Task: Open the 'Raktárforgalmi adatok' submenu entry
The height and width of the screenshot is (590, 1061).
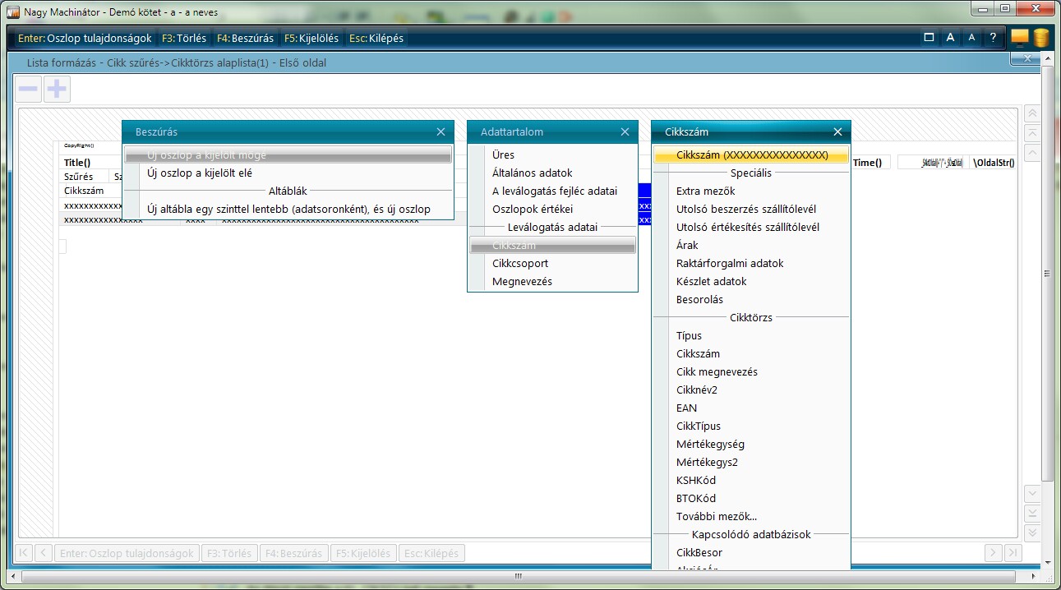Action: [x=729, y=263]
